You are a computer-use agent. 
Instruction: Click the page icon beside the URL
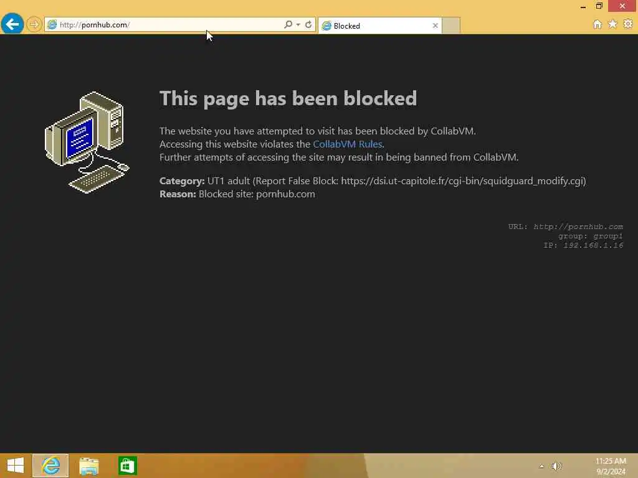[52, 25]
